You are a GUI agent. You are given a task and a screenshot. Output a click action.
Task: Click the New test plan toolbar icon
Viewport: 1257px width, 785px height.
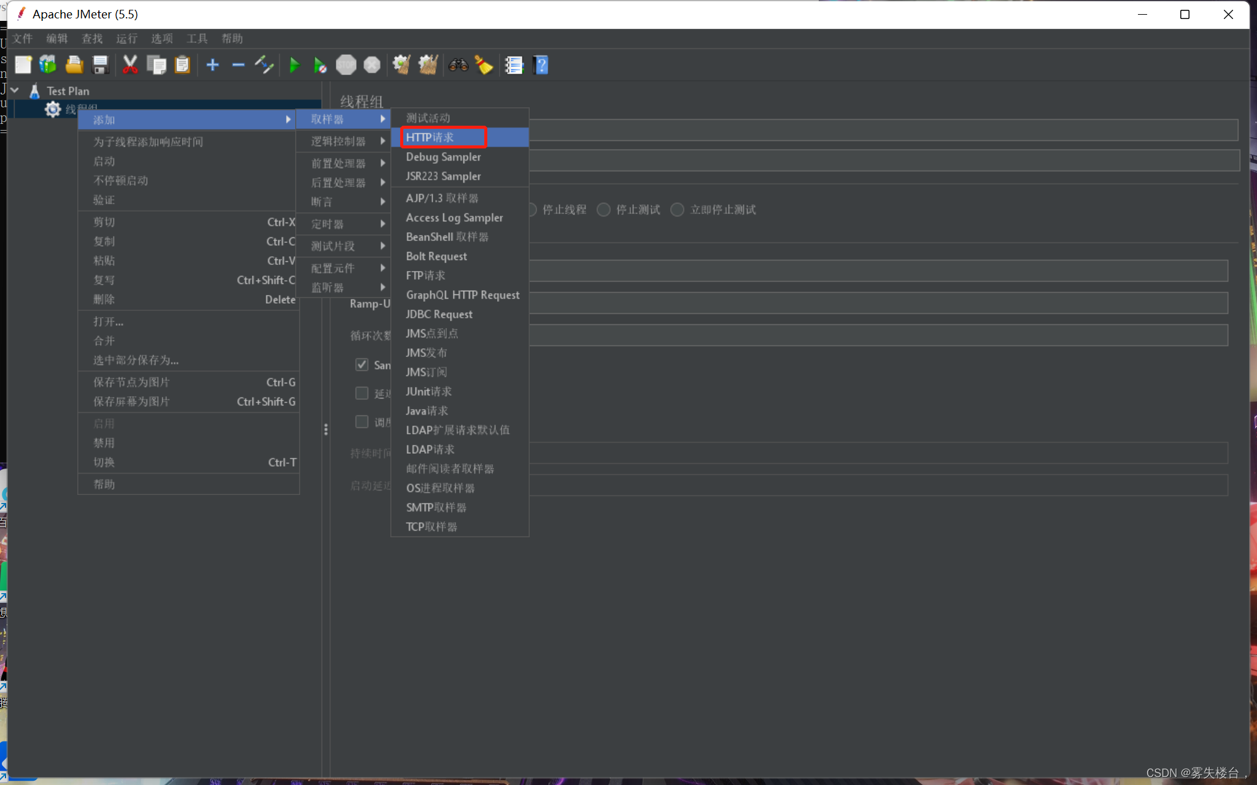click(x=23, y=65)
